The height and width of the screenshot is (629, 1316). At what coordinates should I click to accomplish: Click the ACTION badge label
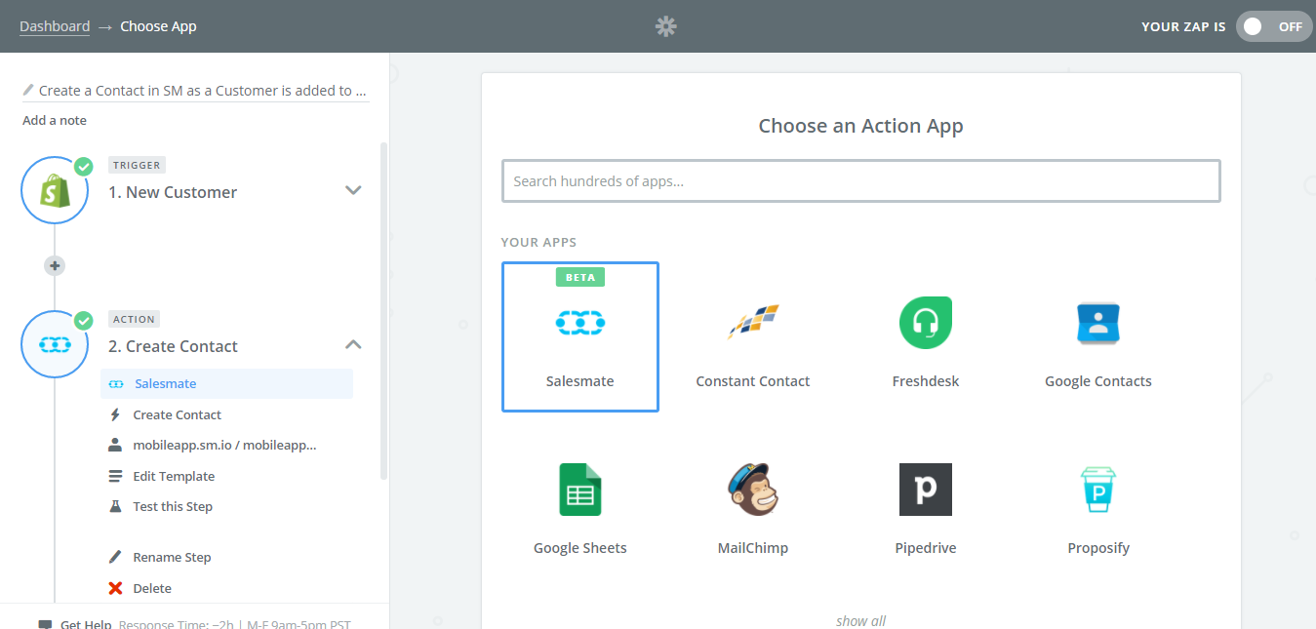134,319
